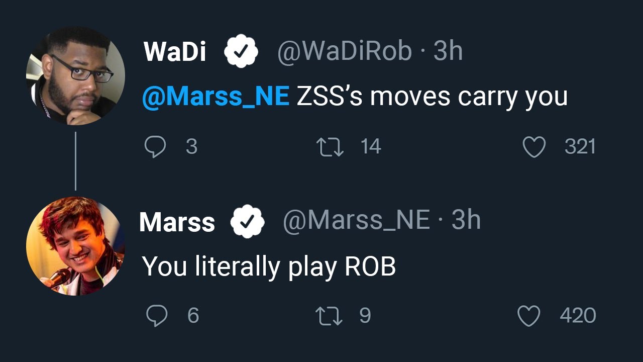This screenshot has height=362, width=643.
Task: Open Marss's profile picture
Action: pos(75,246)
